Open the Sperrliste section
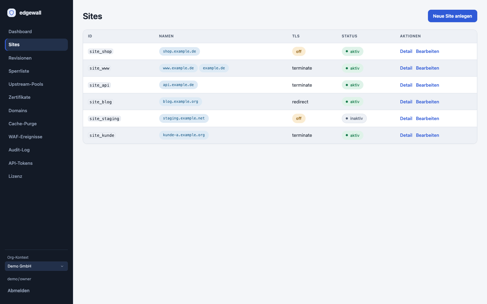The image size is (487, 304). pyautogui.click(x=36, y=71)
